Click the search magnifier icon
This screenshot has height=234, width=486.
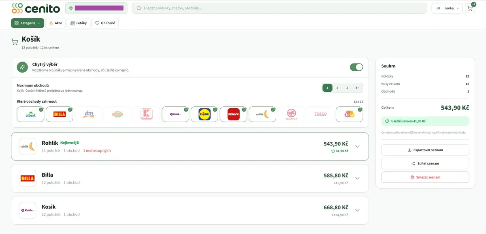139,8
